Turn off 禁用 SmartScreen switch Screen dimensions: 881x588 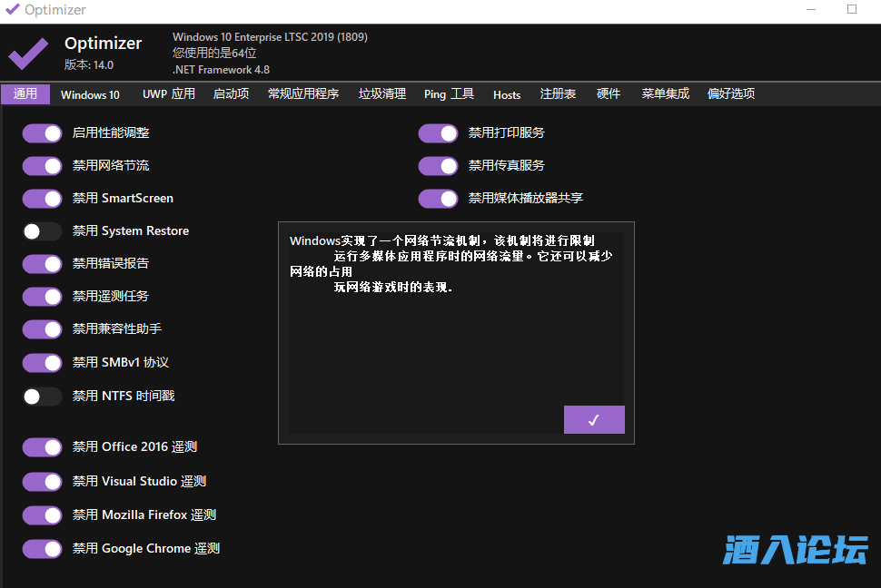42,199
